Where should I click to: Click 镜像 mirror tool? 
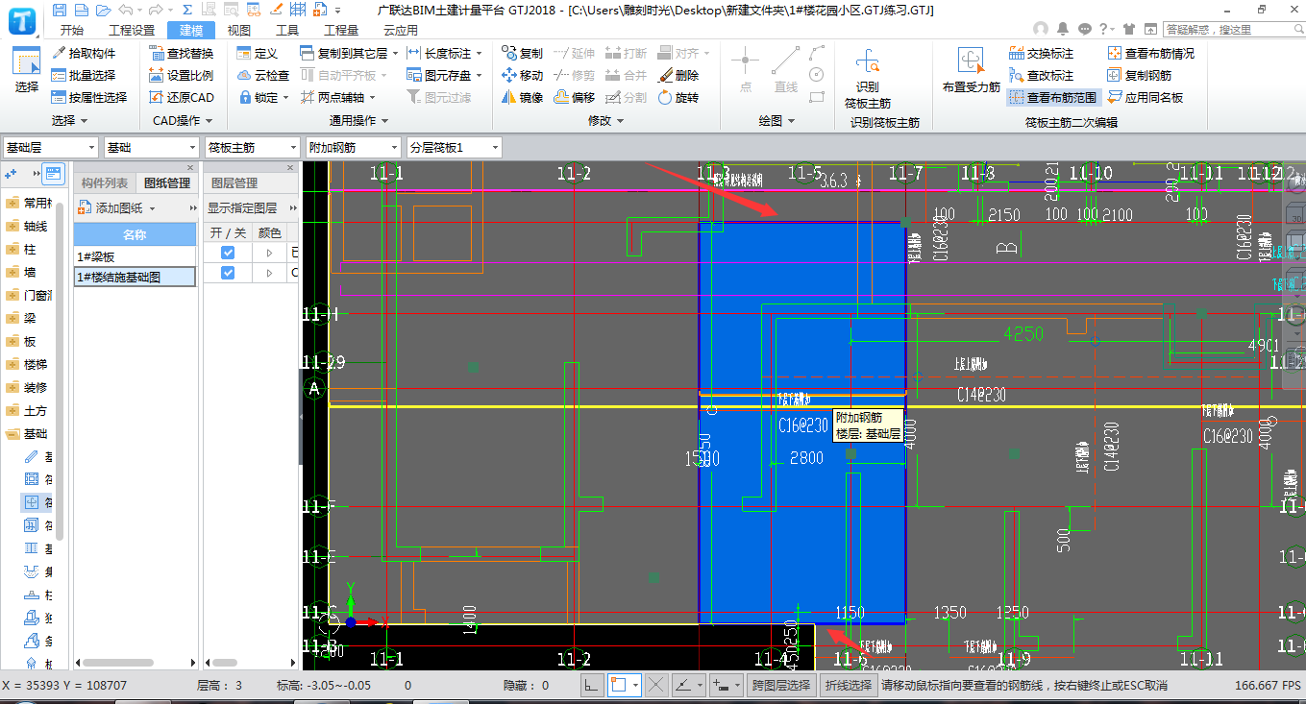pyautogui.click(x=522, y=97)
